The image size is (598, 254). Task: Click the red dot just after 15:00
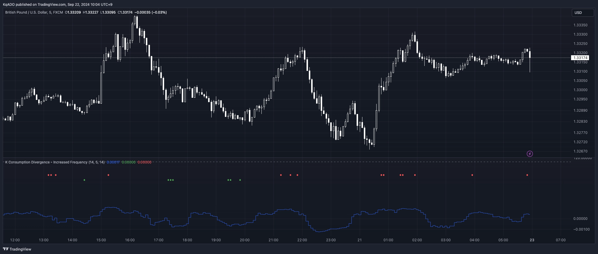108,175
